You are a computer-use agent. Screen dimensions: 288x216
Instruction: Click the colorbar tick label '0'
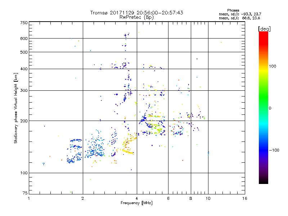270,108
